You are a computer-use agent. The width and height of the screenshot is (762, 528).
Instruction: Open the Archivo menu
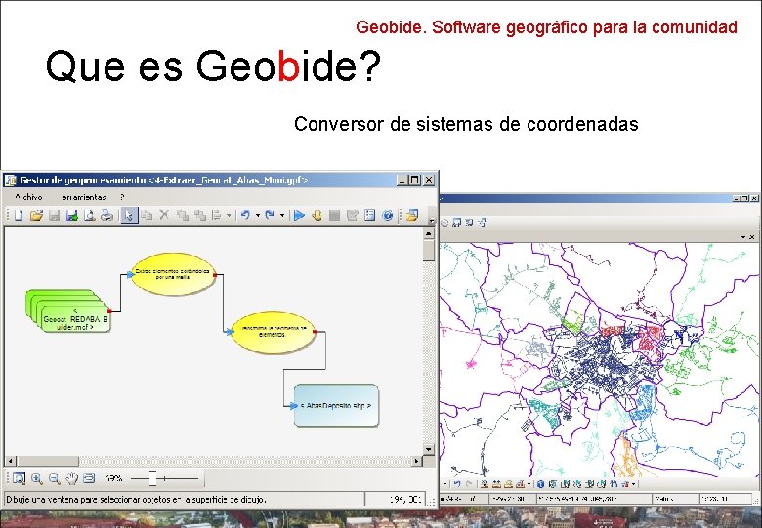(28, 197)
